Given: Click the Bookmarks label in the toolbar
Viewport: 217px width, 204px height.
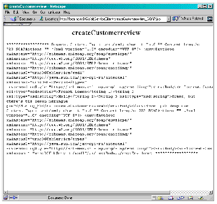Looking at the screenshot, I should pos(28,19).
